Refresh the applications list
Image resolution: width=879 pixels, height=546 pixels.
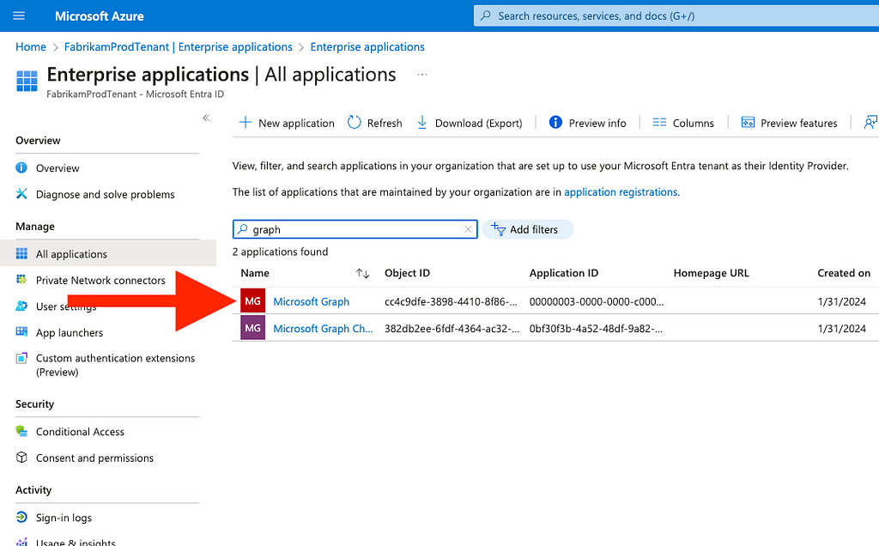(x=375, y=123)
